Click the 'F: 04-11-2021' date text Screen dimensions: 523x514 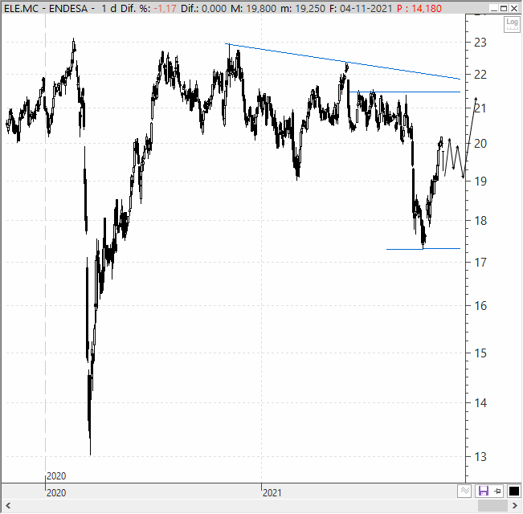pyautogui.click(x=361, y=8)
